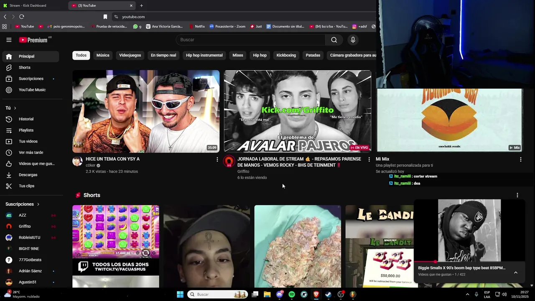Open Spotify from the taskbar
The image size is (535, 301).
pyautogui.click(x=292, y=294)
